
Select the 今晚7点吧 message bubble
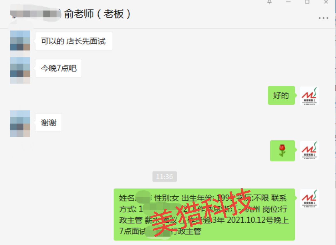[x=59, y=68]
